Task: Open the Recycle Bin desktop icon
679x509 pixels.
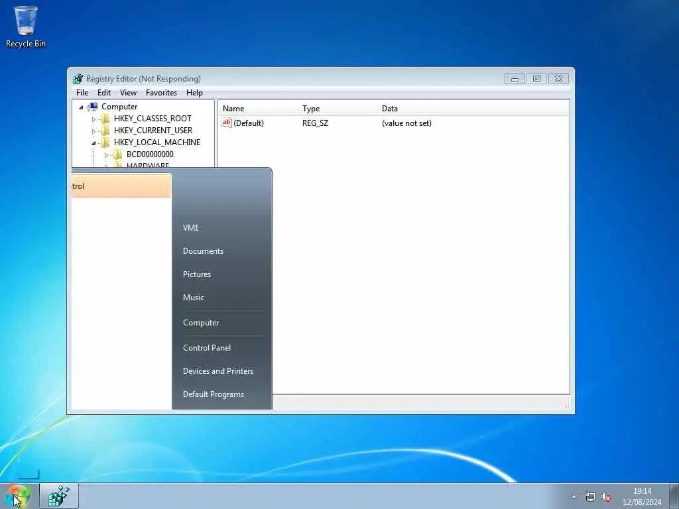Action: (26, 27)
